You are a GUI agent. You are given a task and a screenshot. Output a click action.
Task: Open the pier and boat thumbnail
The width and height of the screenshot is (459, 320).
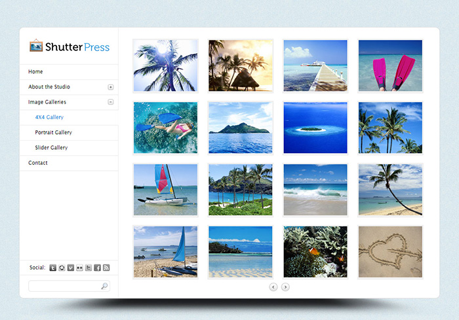(x=315, y=65)
